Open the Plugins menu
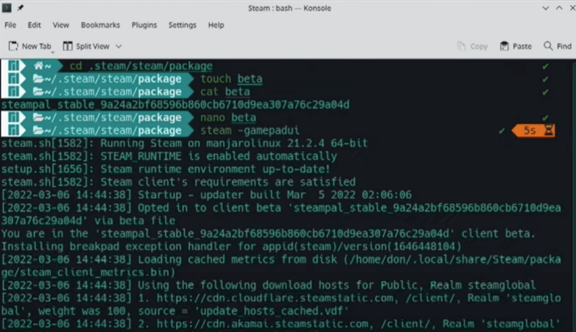 click(144, 25)
